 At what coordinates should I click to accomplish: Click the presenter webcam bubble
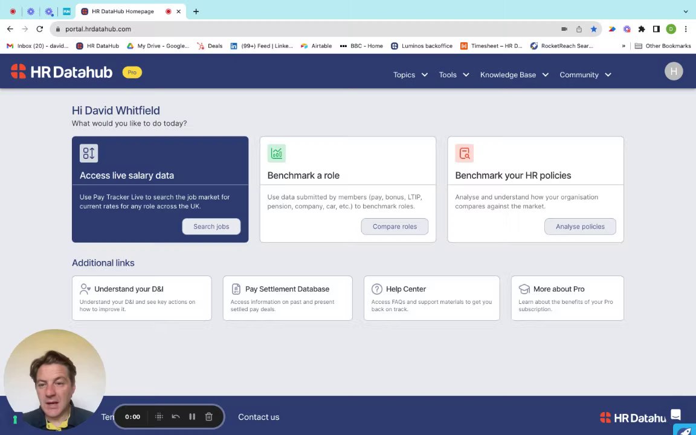(x=54, y=380)
